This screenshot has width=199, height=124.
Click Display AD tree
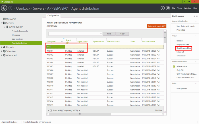pos(183,44)
